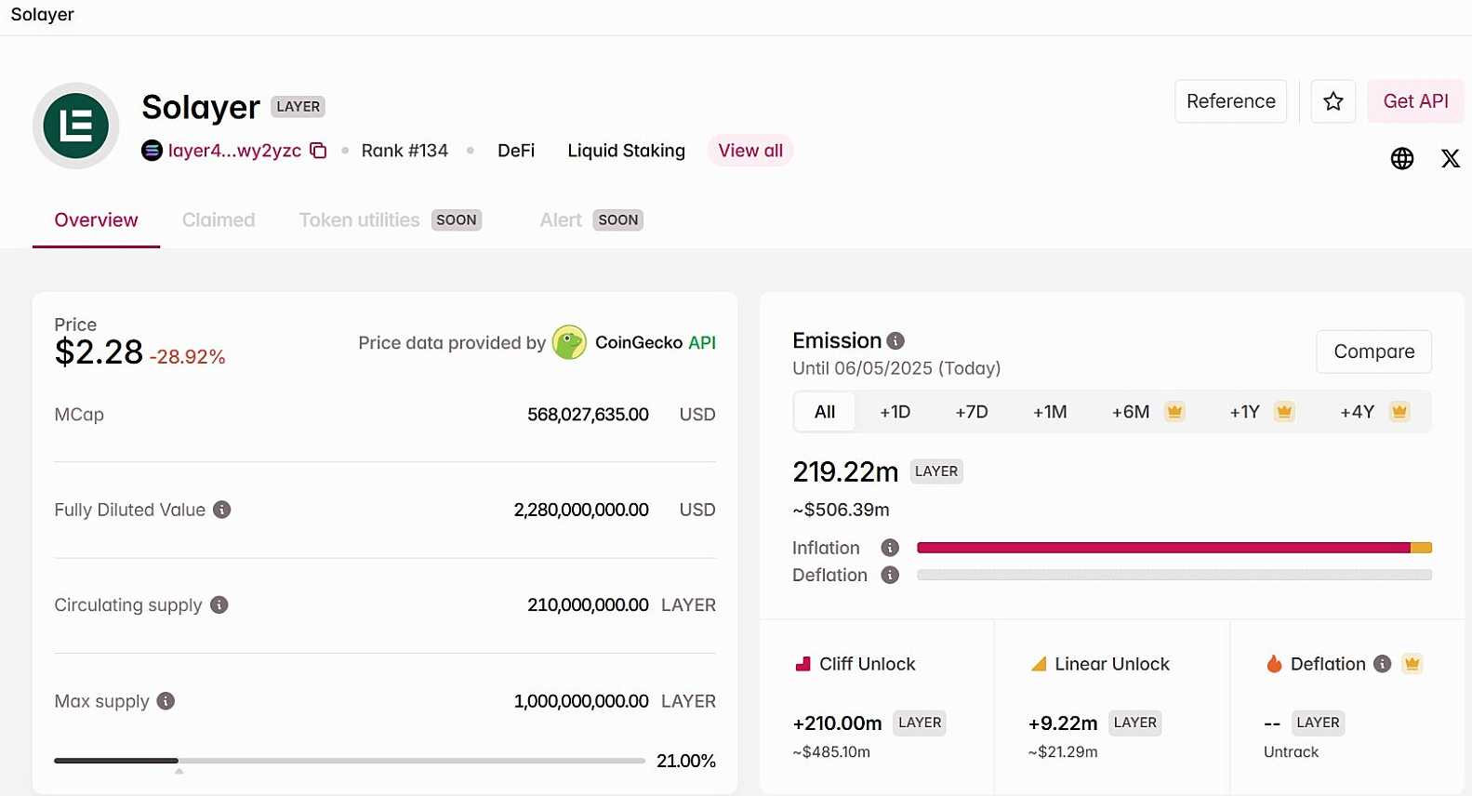1472x796 pixels.
Task: Click the $2.28 price value
Action: [99, 352]
